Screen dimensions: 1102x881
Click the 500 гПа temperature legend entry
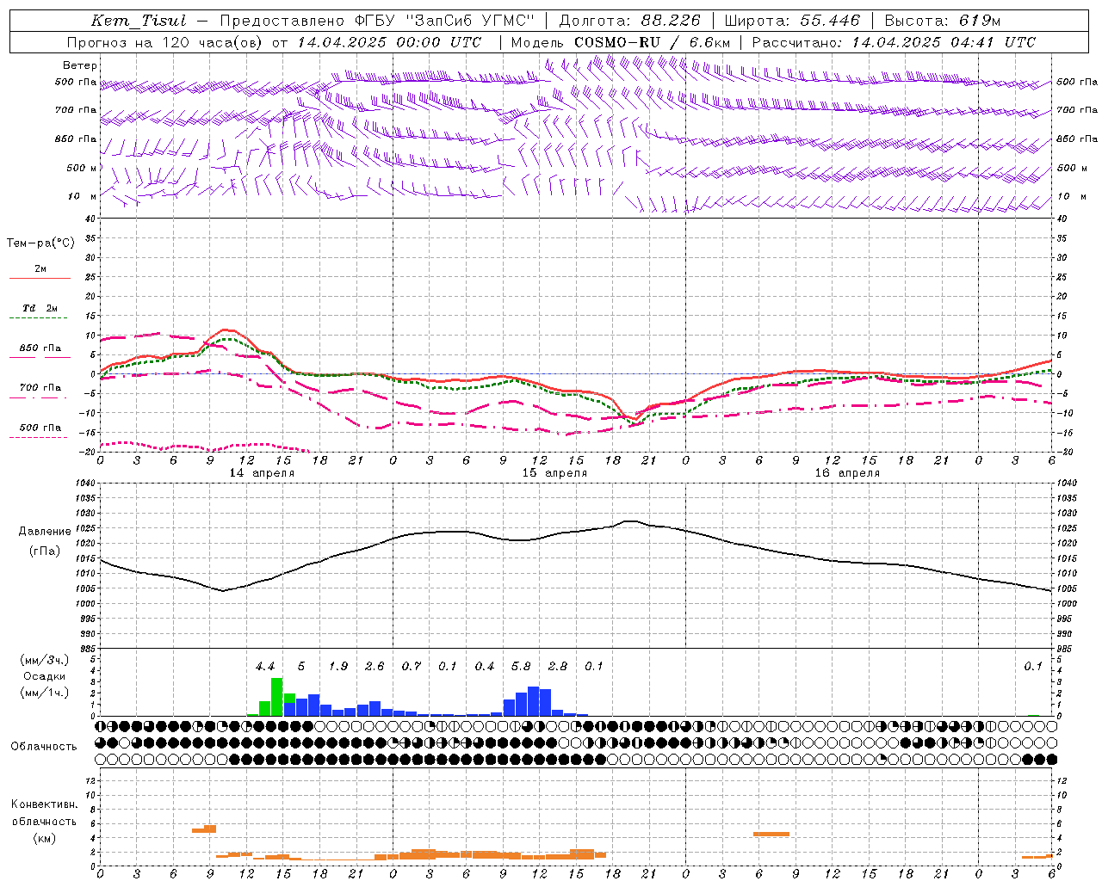tap(40, 428)
